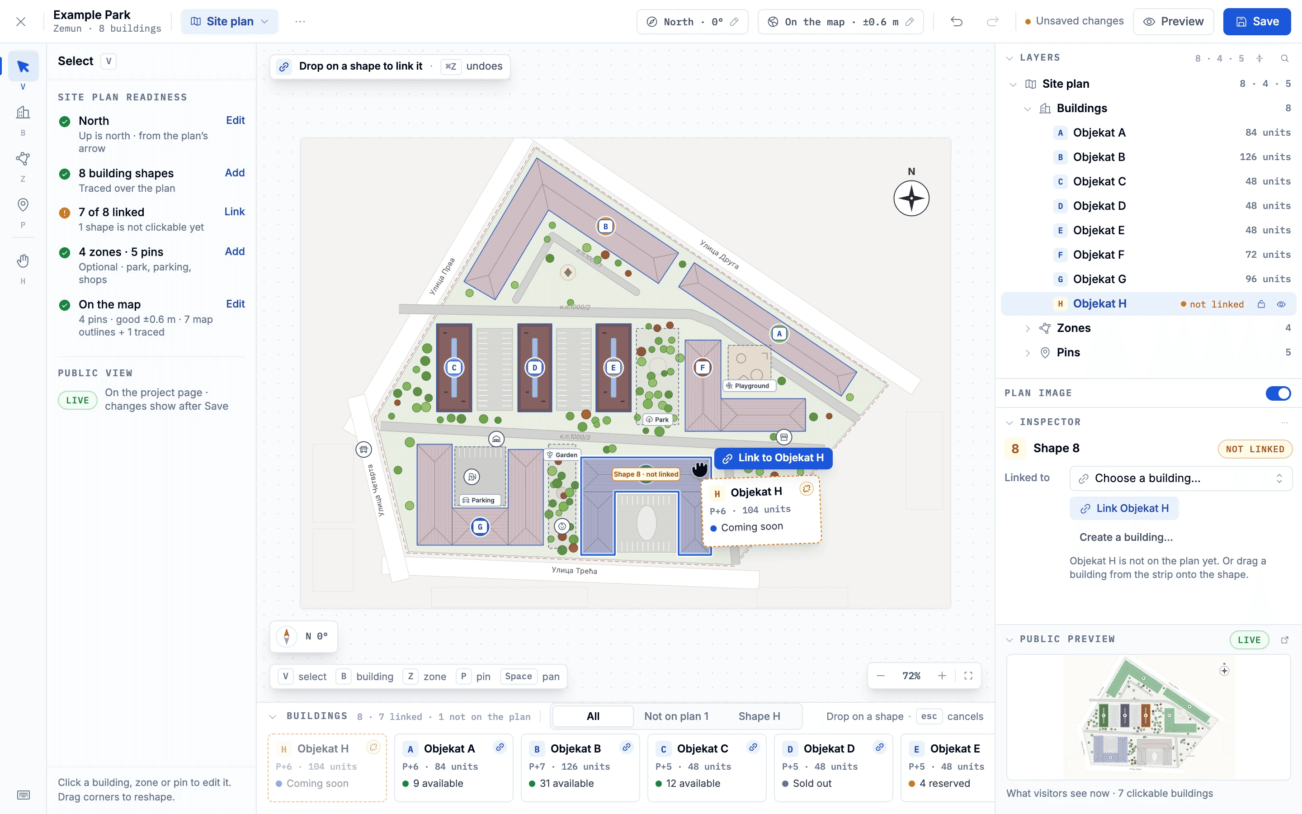Open public preview in new window icon
This screenshot has width=1302, height=814.
click(1285, 639)
